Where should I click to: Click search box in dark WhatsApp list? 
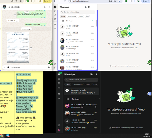(x=81, y=80)
